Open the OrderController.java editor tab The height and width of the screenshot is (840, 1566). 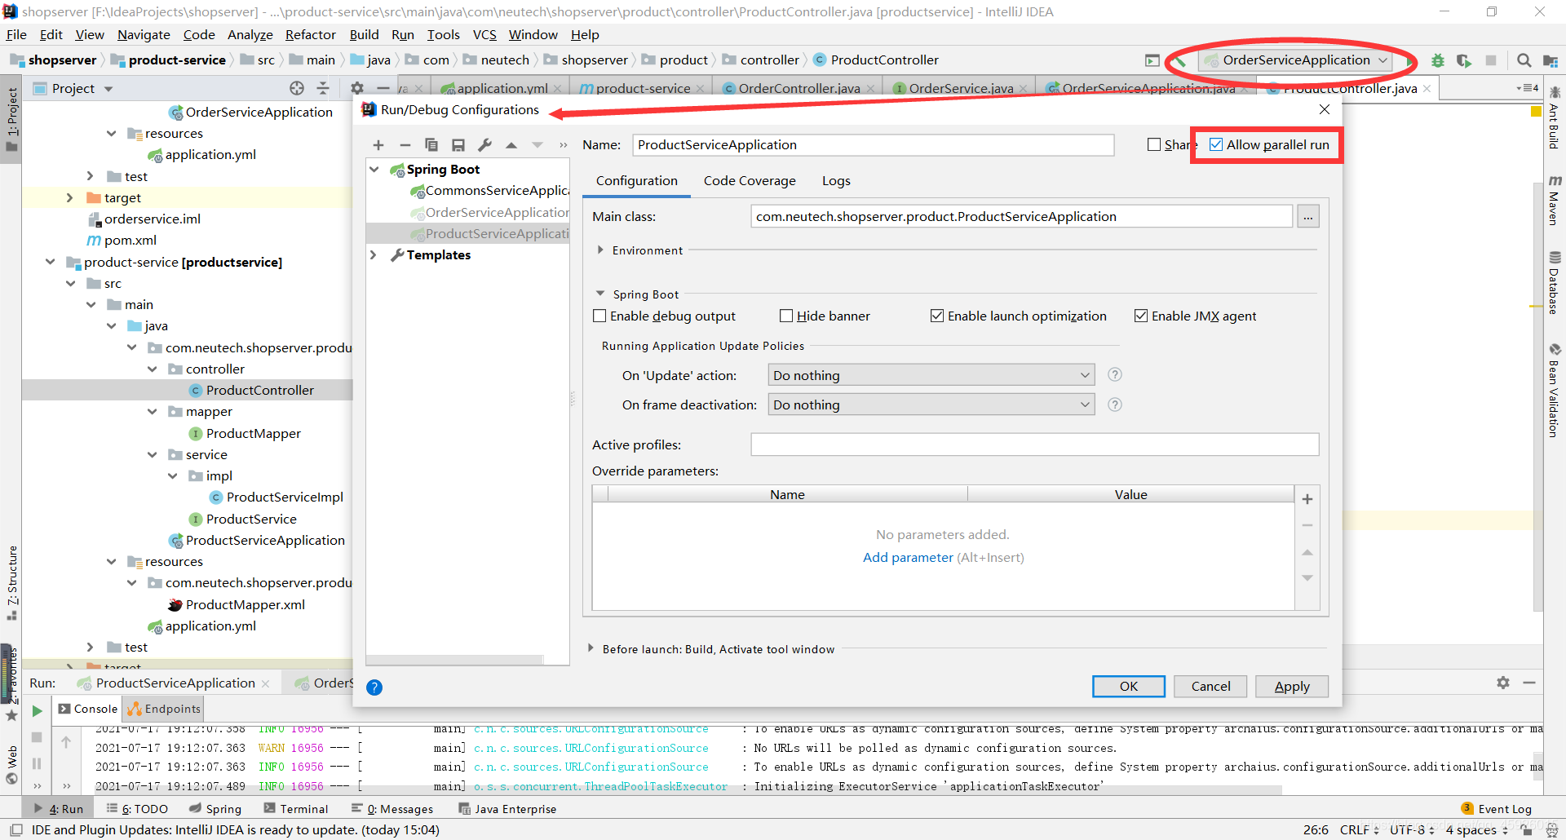799,88
